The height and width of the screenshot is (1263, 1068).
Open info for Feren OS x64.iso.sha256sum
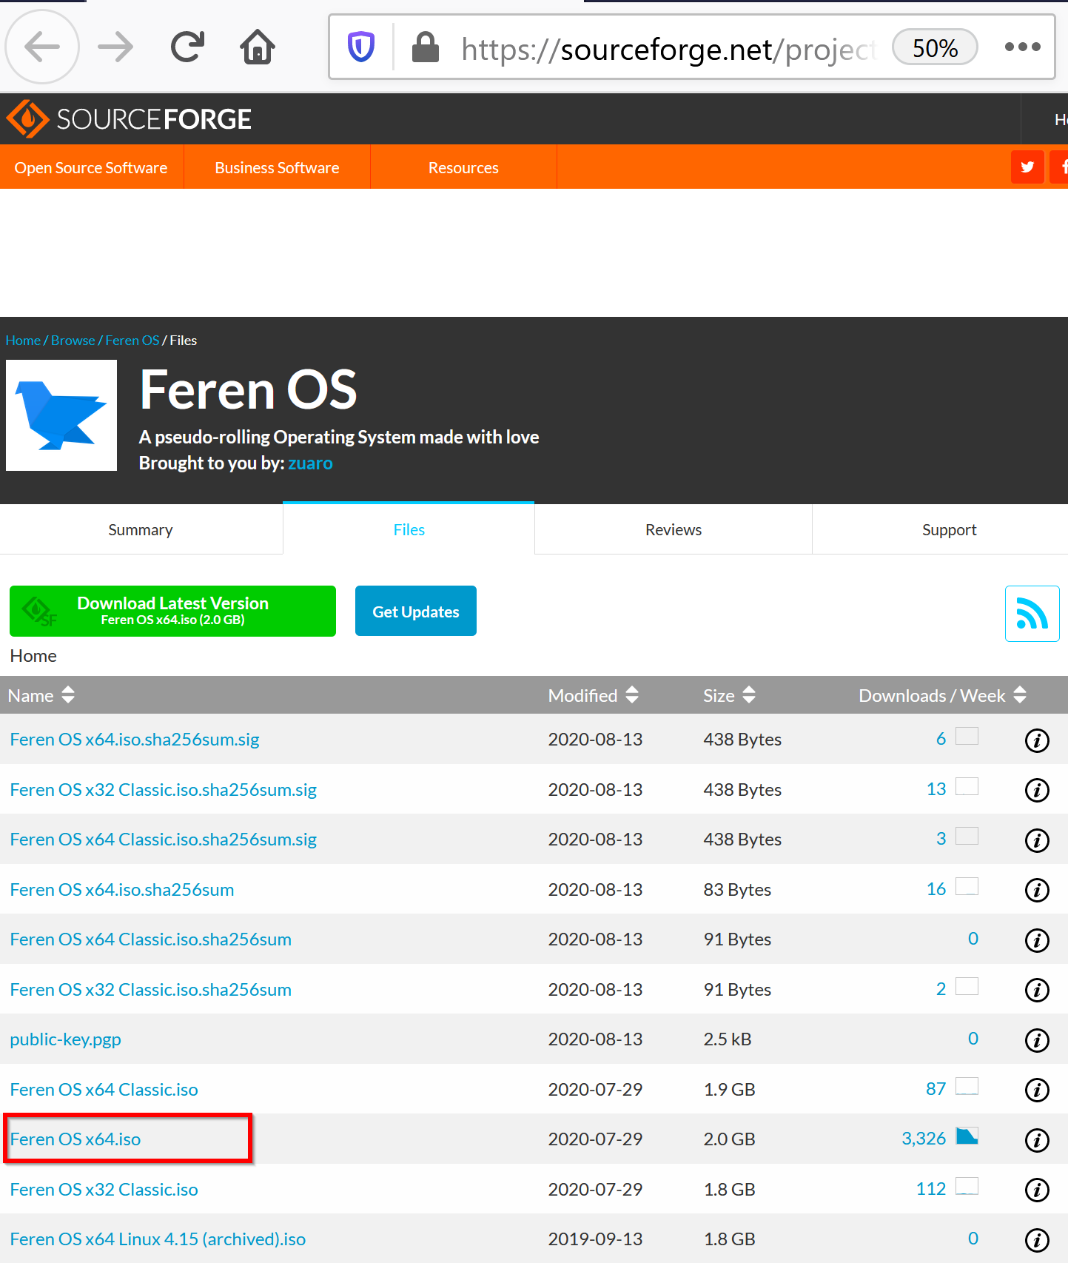pyautogui.click(x=1037, y=890)
